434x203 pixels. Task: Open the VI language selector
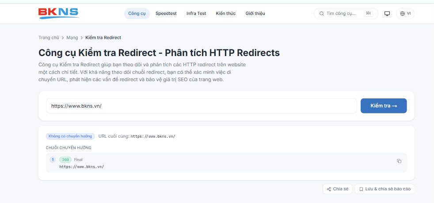[405, 14]
